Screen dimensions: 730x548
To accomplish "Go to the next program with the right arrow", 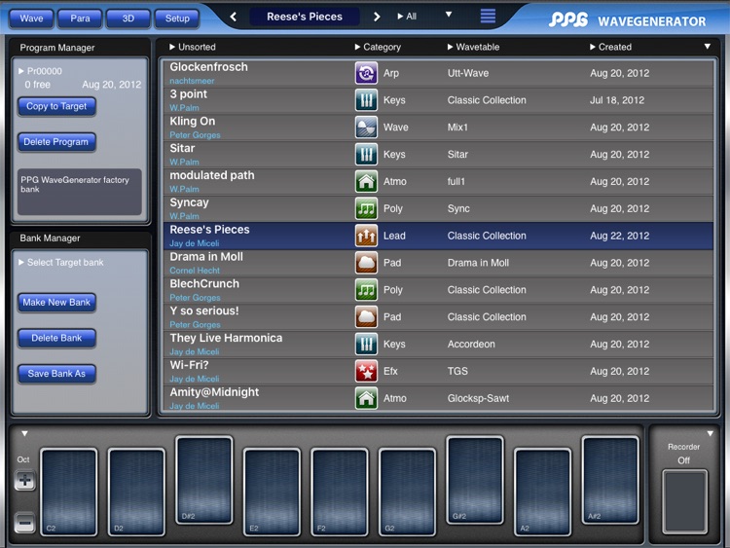I will coord(377,17).
